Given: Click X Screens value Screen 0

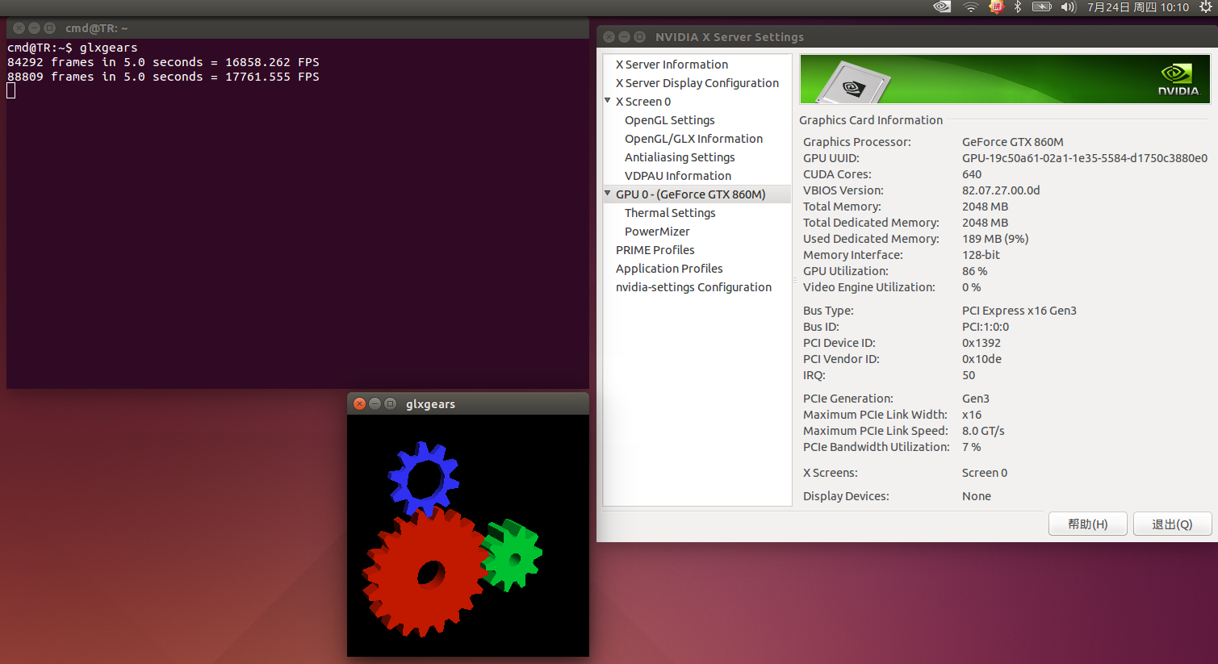Looking at the screenshot, I should tap(984, 473).
